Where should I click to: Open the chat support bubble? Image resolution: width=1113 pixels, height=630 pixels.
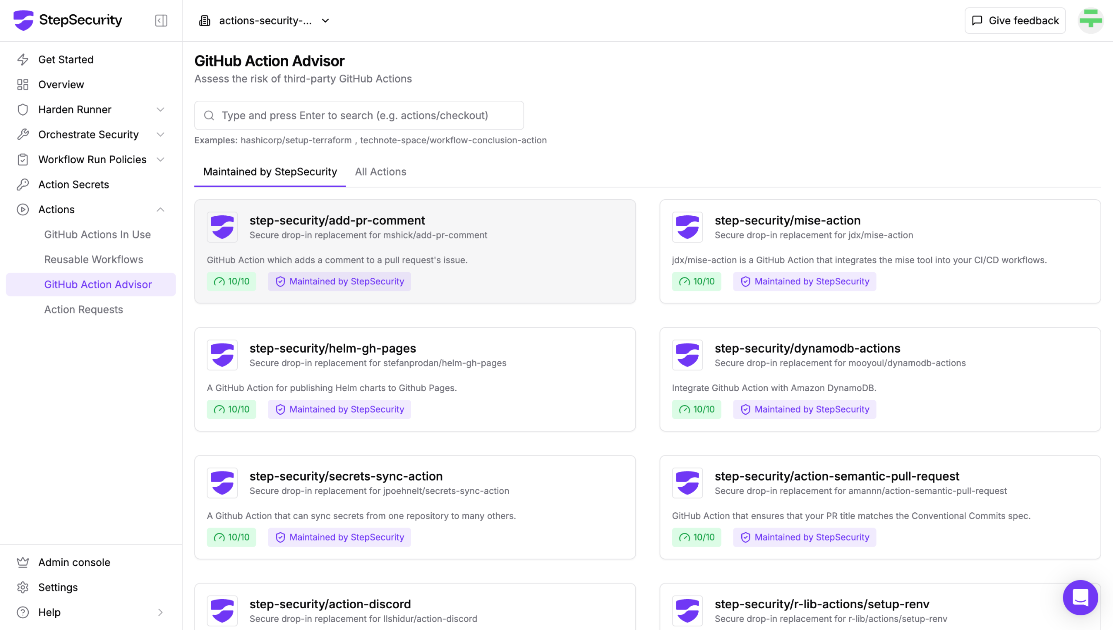(x=1080, y=597)
